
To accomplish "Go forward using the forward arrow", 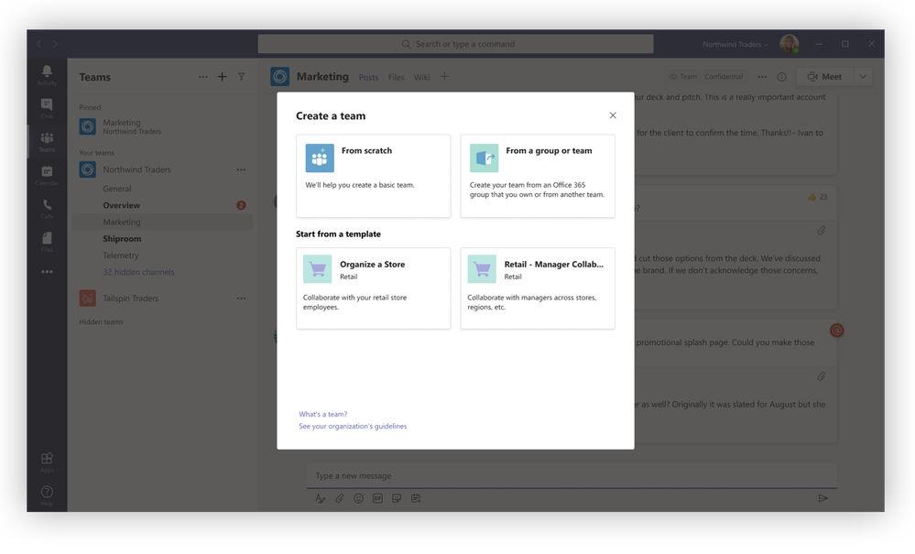I will click(56, 44).
